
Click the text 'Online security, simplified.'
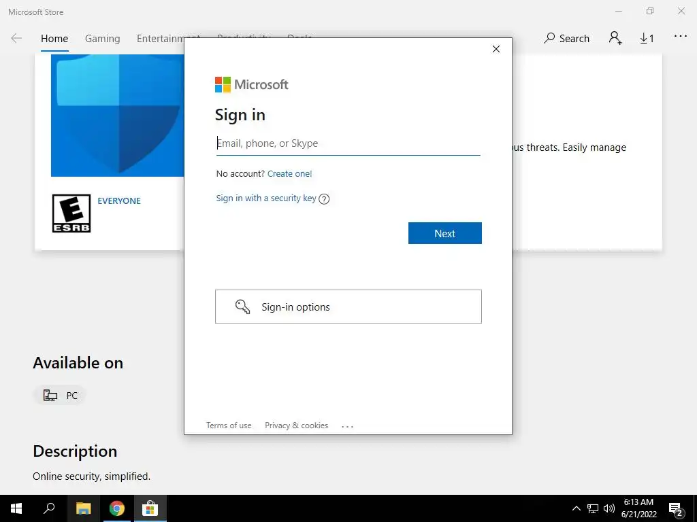click(x=92, y=476)
